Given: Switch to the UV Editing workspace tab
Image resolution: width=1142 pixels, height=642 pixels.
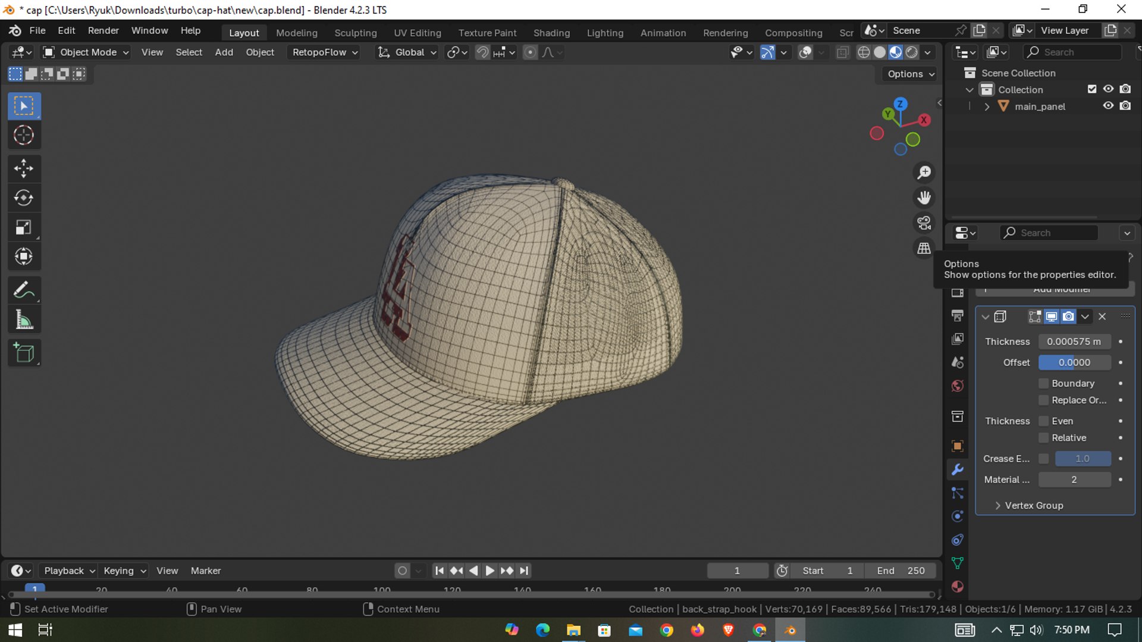Looking at the screenshot, I should tap(417, 33).
